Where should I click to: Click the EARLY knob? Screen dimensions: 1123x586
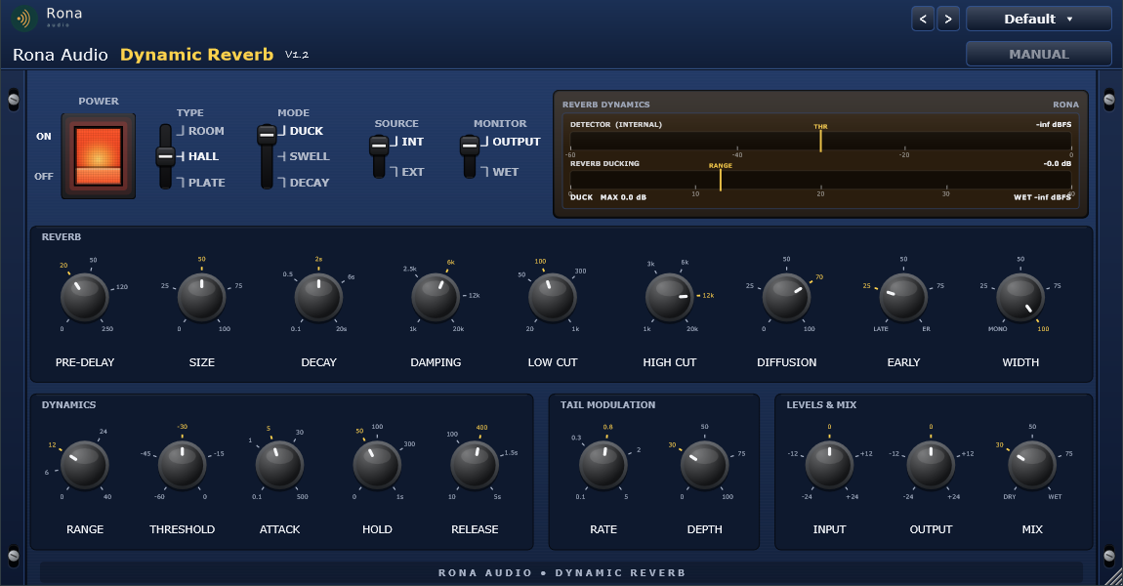[x=903, y=297]
